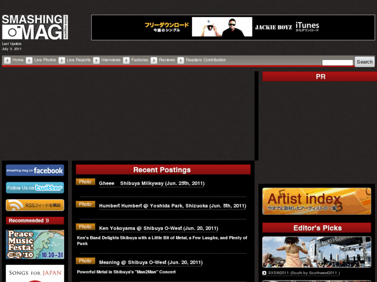Open SXSW2011 (South by Southwest2011) link
377x282 pixels.
click(304, 273)
